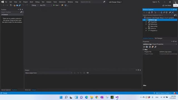The width and height of the screenshot is (178, 100).
Task: Switch to the Server Explorer tab
Action: coord(6,90)
